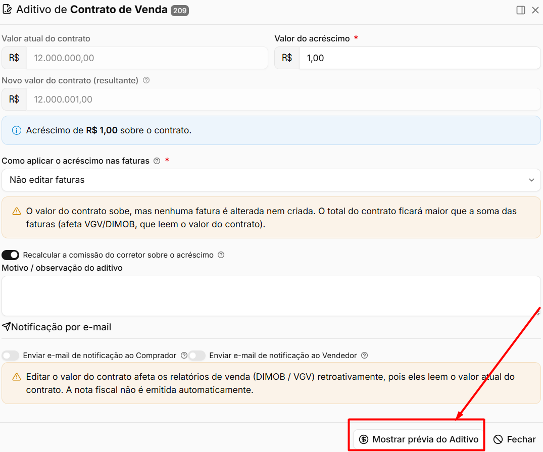Toggle the side panel layout icon
Viewport: 543px width, 452px height.
(x=520, y=10)
